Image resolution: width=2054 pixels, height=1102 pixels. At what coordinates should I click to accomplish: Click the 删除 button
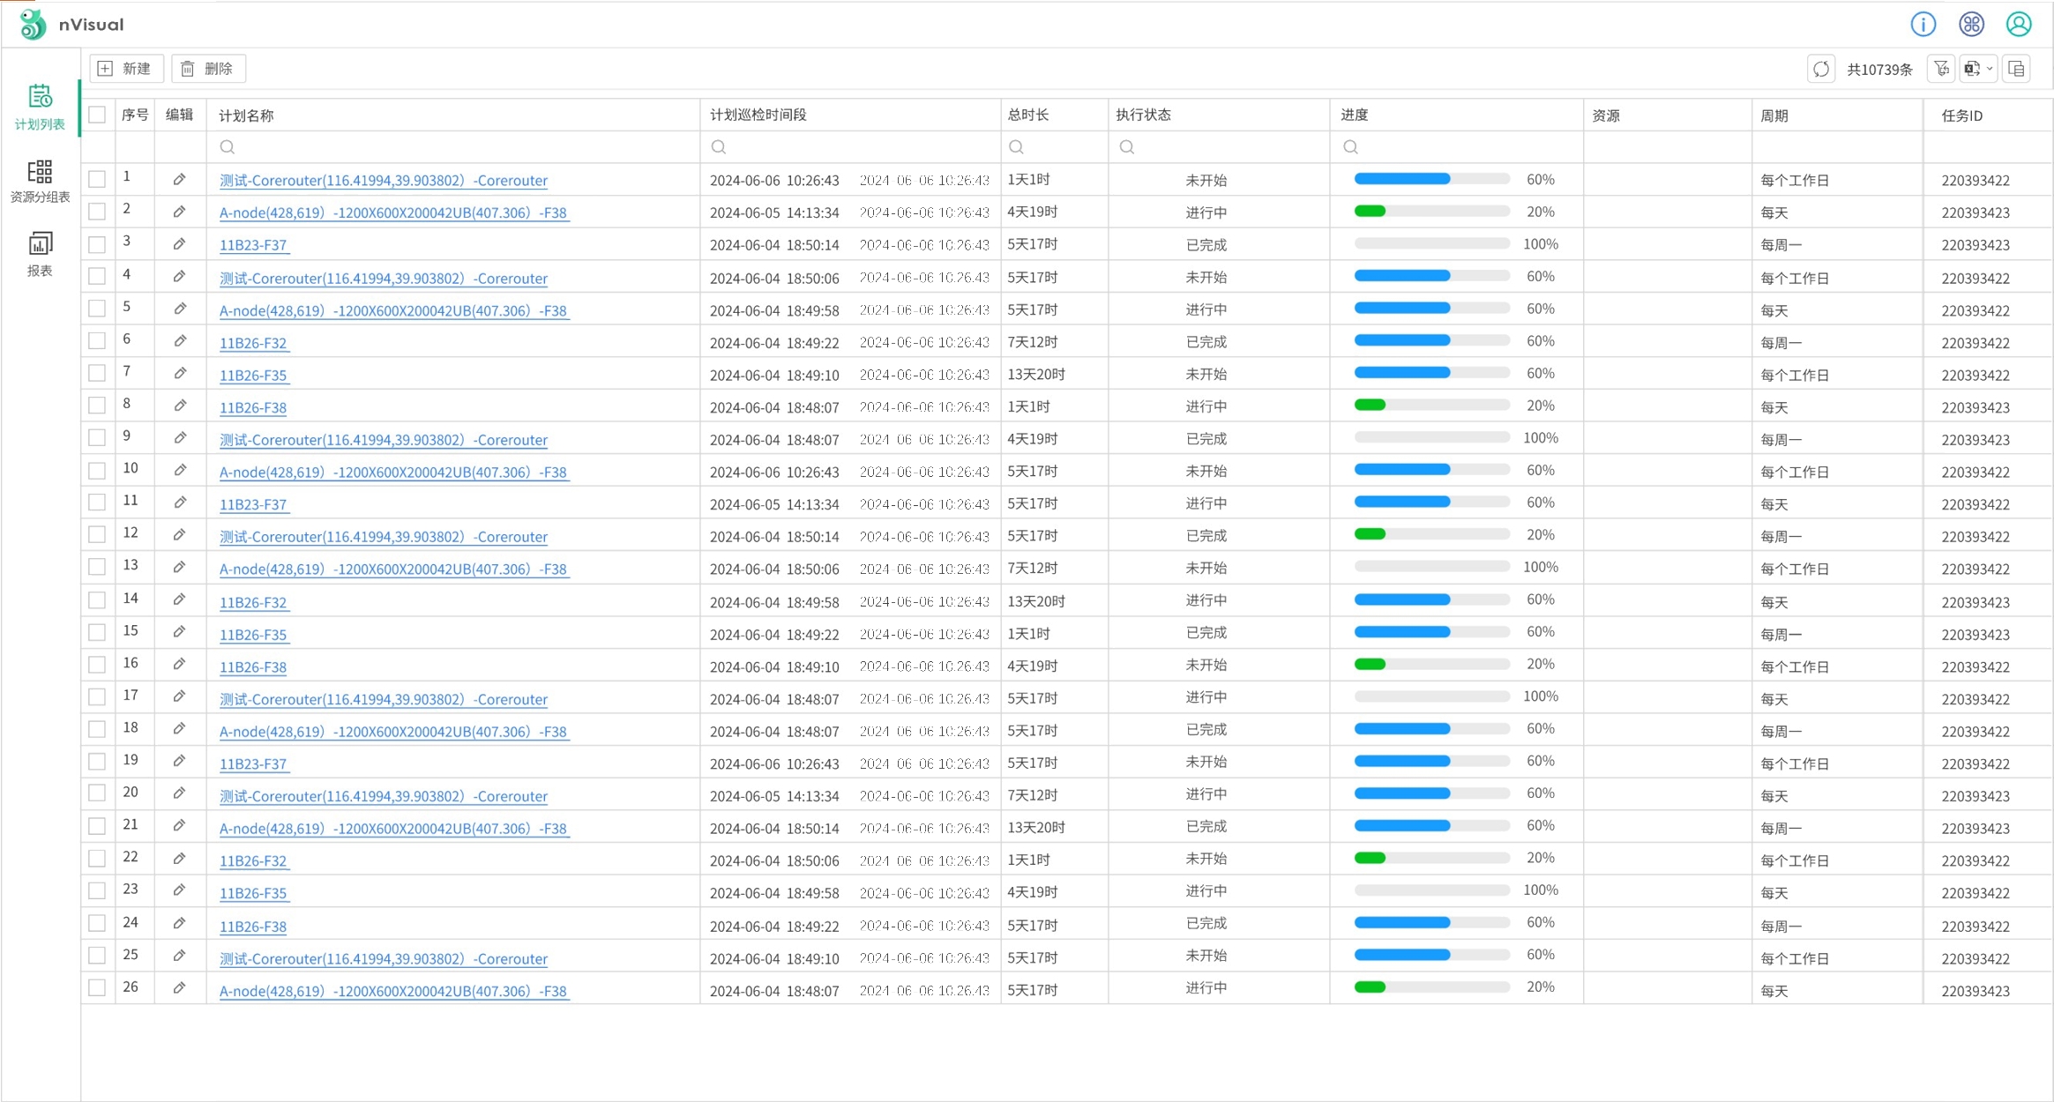click(x=208, y=69)
